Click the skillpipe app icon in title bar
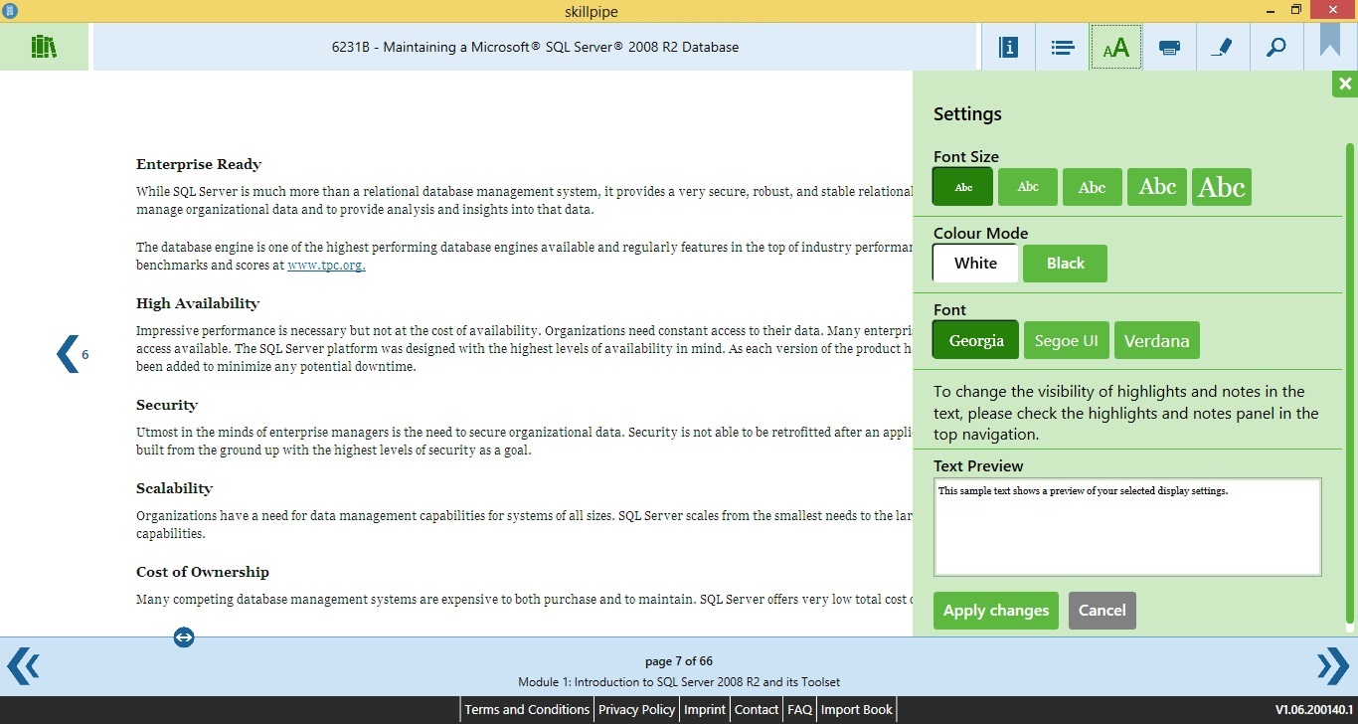 tap(10, 10)
